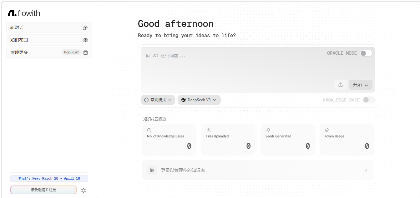Screen dimensions: 420x198
Task: Click the new chat plus-bubble icon
Action: click(x=85, y=28)
